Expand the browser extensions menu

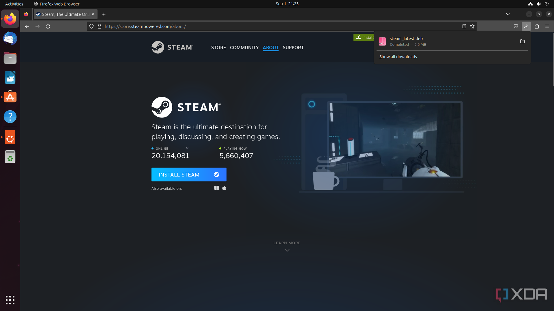click(536, 26)
